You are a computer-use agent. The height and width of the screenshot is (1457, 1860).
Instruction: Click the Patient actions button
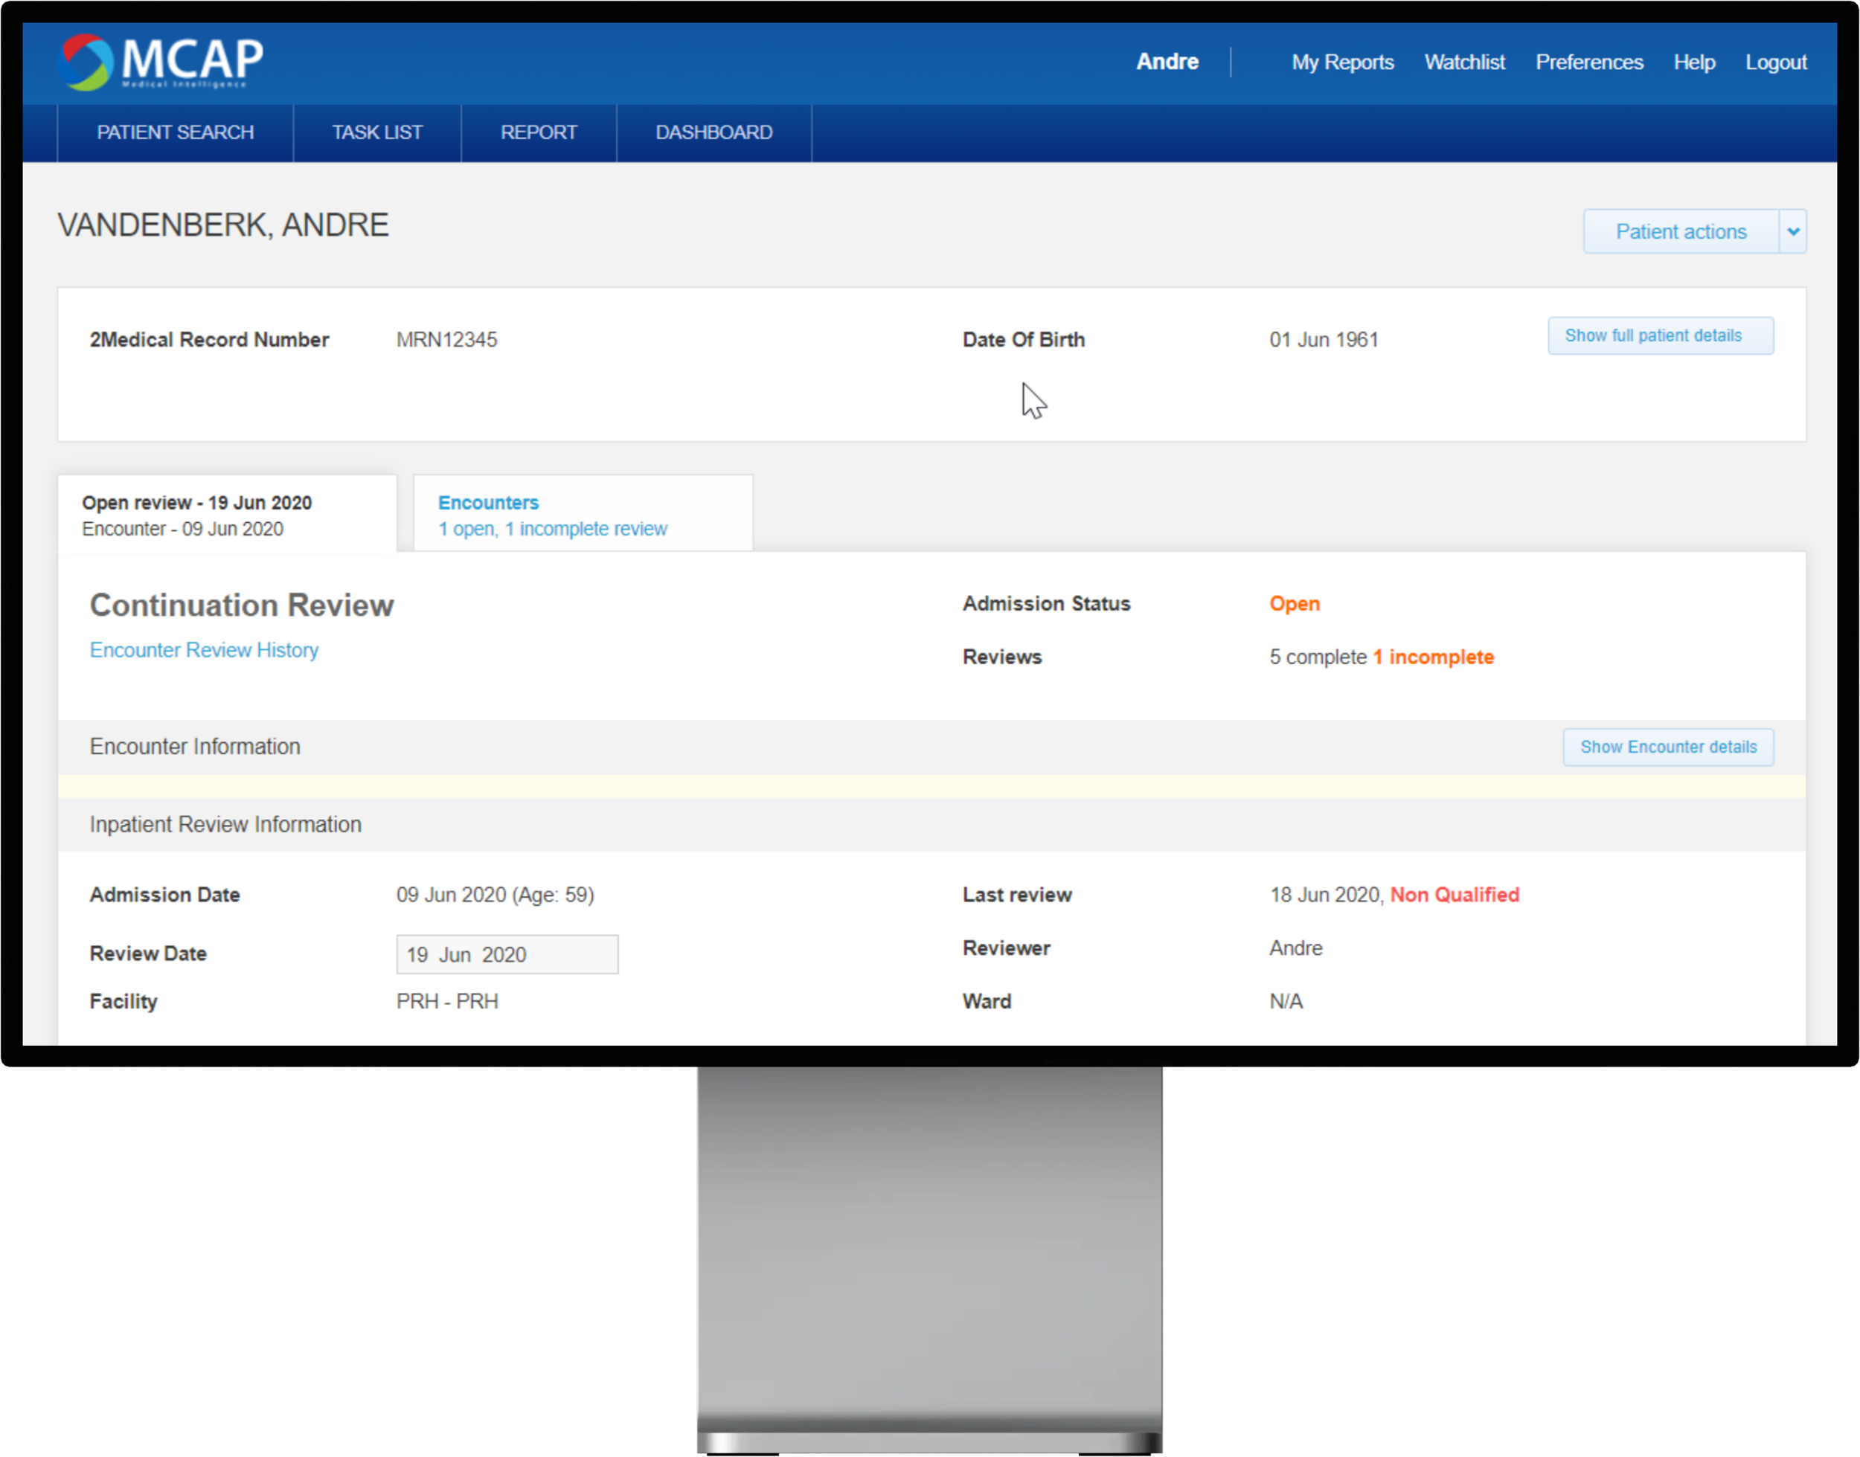tap(1680, 231)
